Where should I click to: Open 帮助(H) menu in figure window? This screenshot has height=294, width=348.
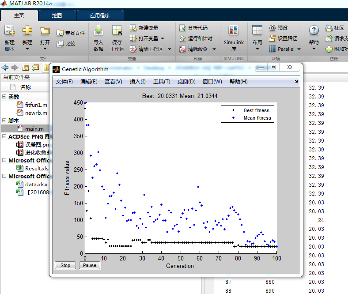pyautogui.click(x=238, y=82)
